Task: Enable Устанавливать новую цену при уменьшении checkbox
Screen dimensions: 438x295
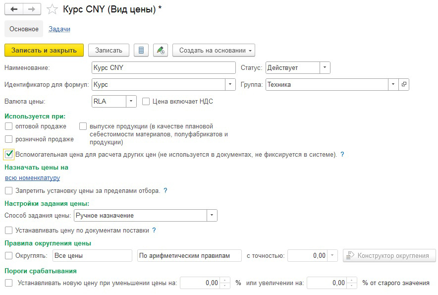Action: pos(8,283)
